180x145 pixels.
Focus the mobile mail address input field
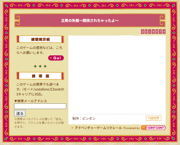[x=40, y=106]
